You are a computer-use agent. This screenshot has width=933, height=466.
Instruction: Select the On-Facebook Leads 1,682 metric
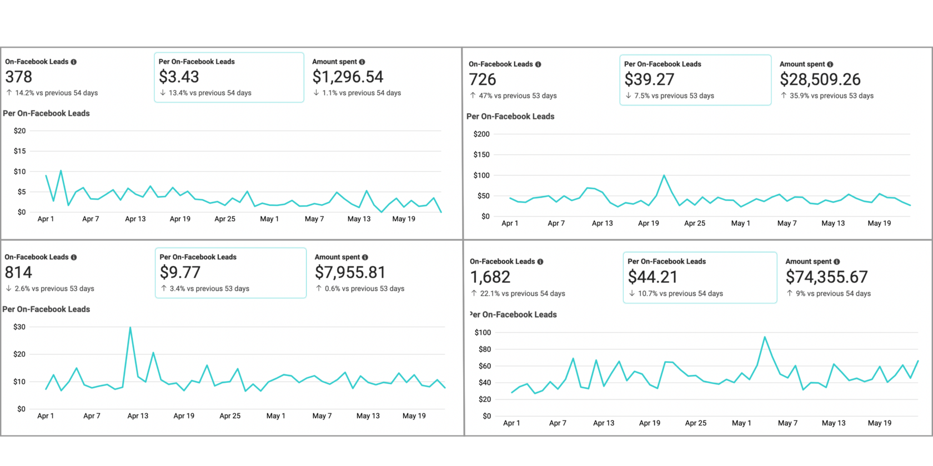(x=518, y=277)
